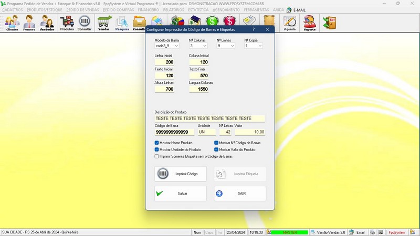Click the Descrição do Produto text field
Screen dimensions: 420x236
[209, 119]
